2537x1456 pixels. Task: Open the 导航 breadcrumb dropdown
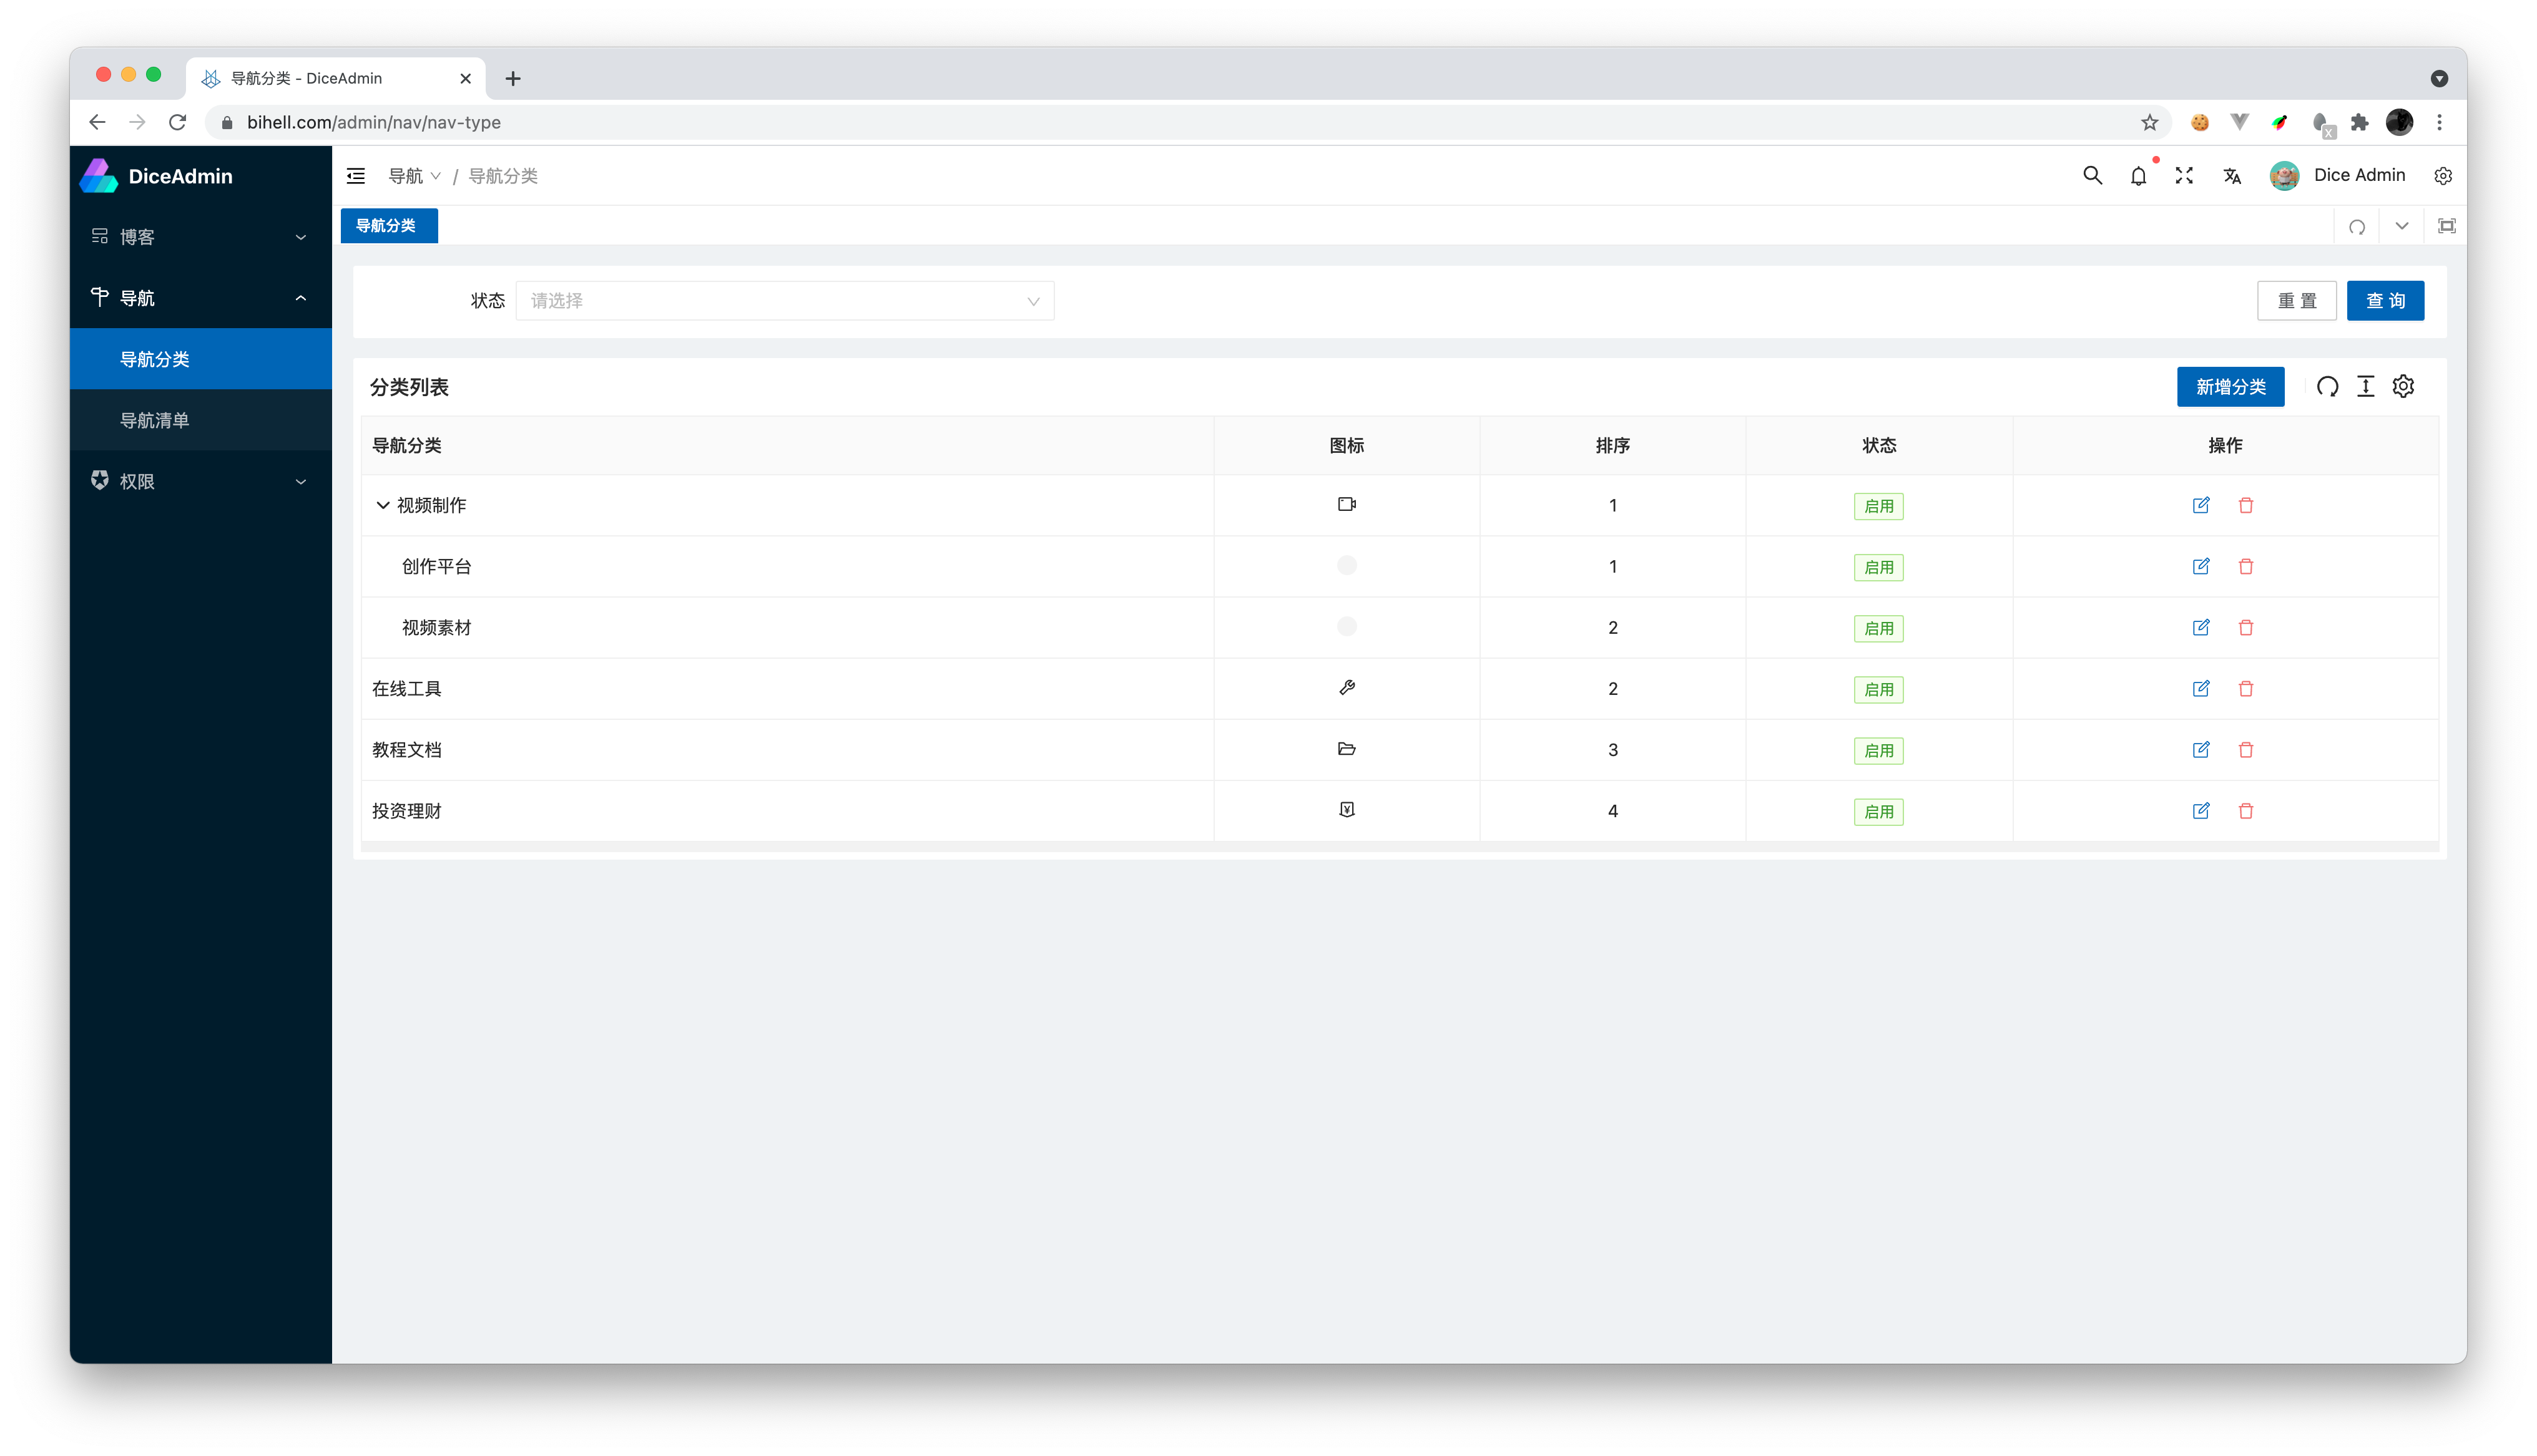point(414,176)
